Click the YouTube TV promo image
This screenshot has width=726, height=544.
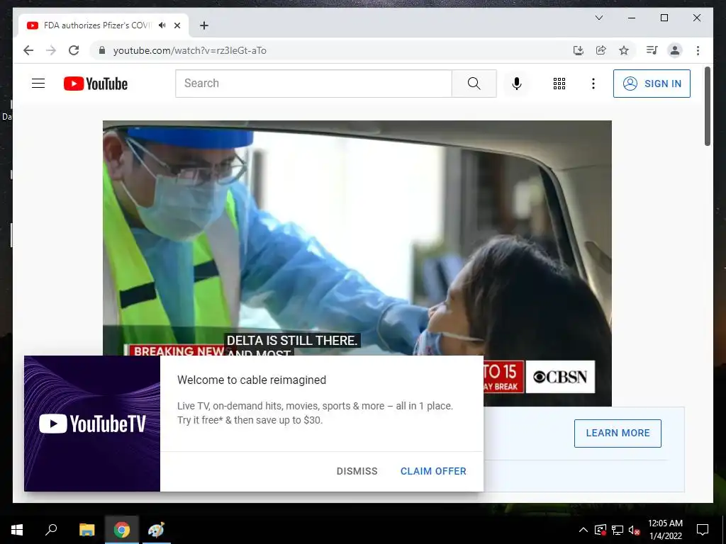(92, 424)
